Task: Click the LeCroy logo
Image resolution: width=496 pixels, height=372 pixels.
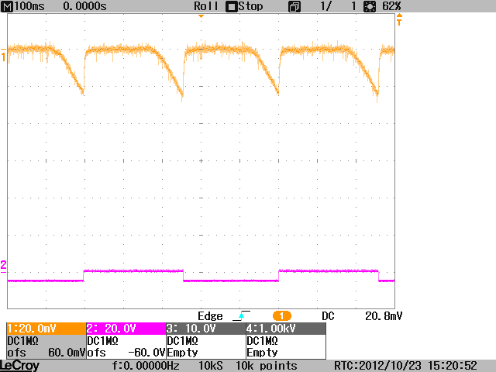Action: point(20,366)
